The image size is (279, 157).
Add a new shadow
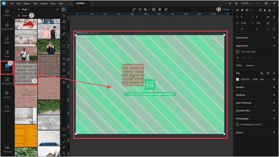pyautogui.click(x=274, y=95)
